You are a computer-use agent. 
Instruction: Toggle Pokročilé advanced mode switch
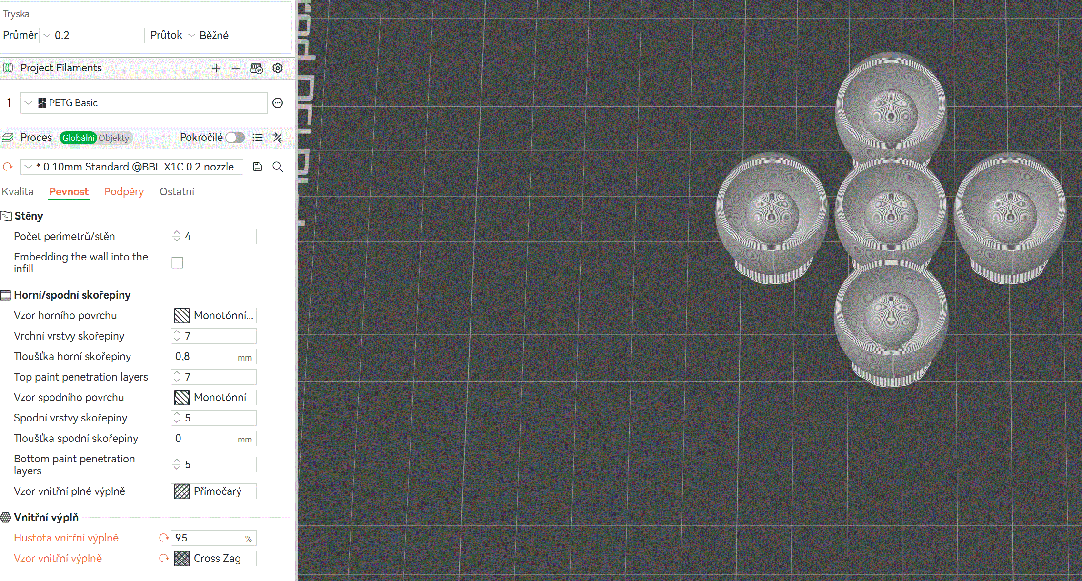click(x=235, y=138)
